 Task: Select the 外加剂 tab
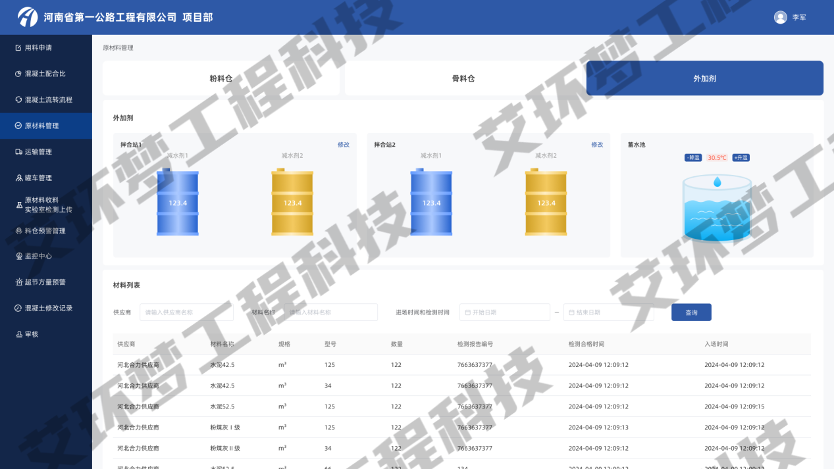(x=705, y=78)
